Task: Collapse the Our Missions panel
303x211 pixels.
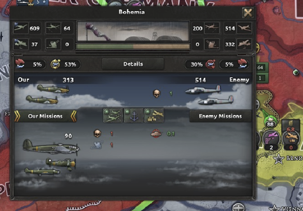Action: [46, 116]
